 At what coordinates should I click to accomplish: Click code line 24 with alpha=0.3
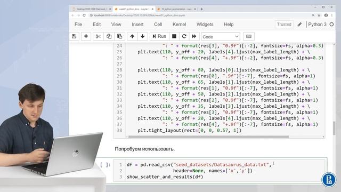[243, 46]
